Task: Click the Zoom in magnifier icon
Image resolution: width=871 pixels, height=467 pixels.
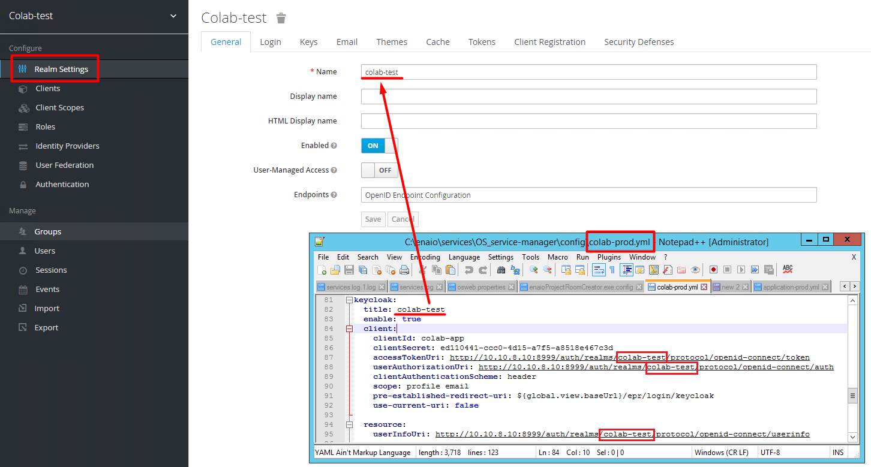Action: [533, 270]
